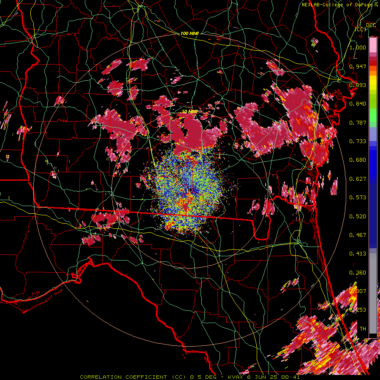Click the KVAX radar site at the rings' center
This screenshot has width=380, height=380.
click(190, 190)
